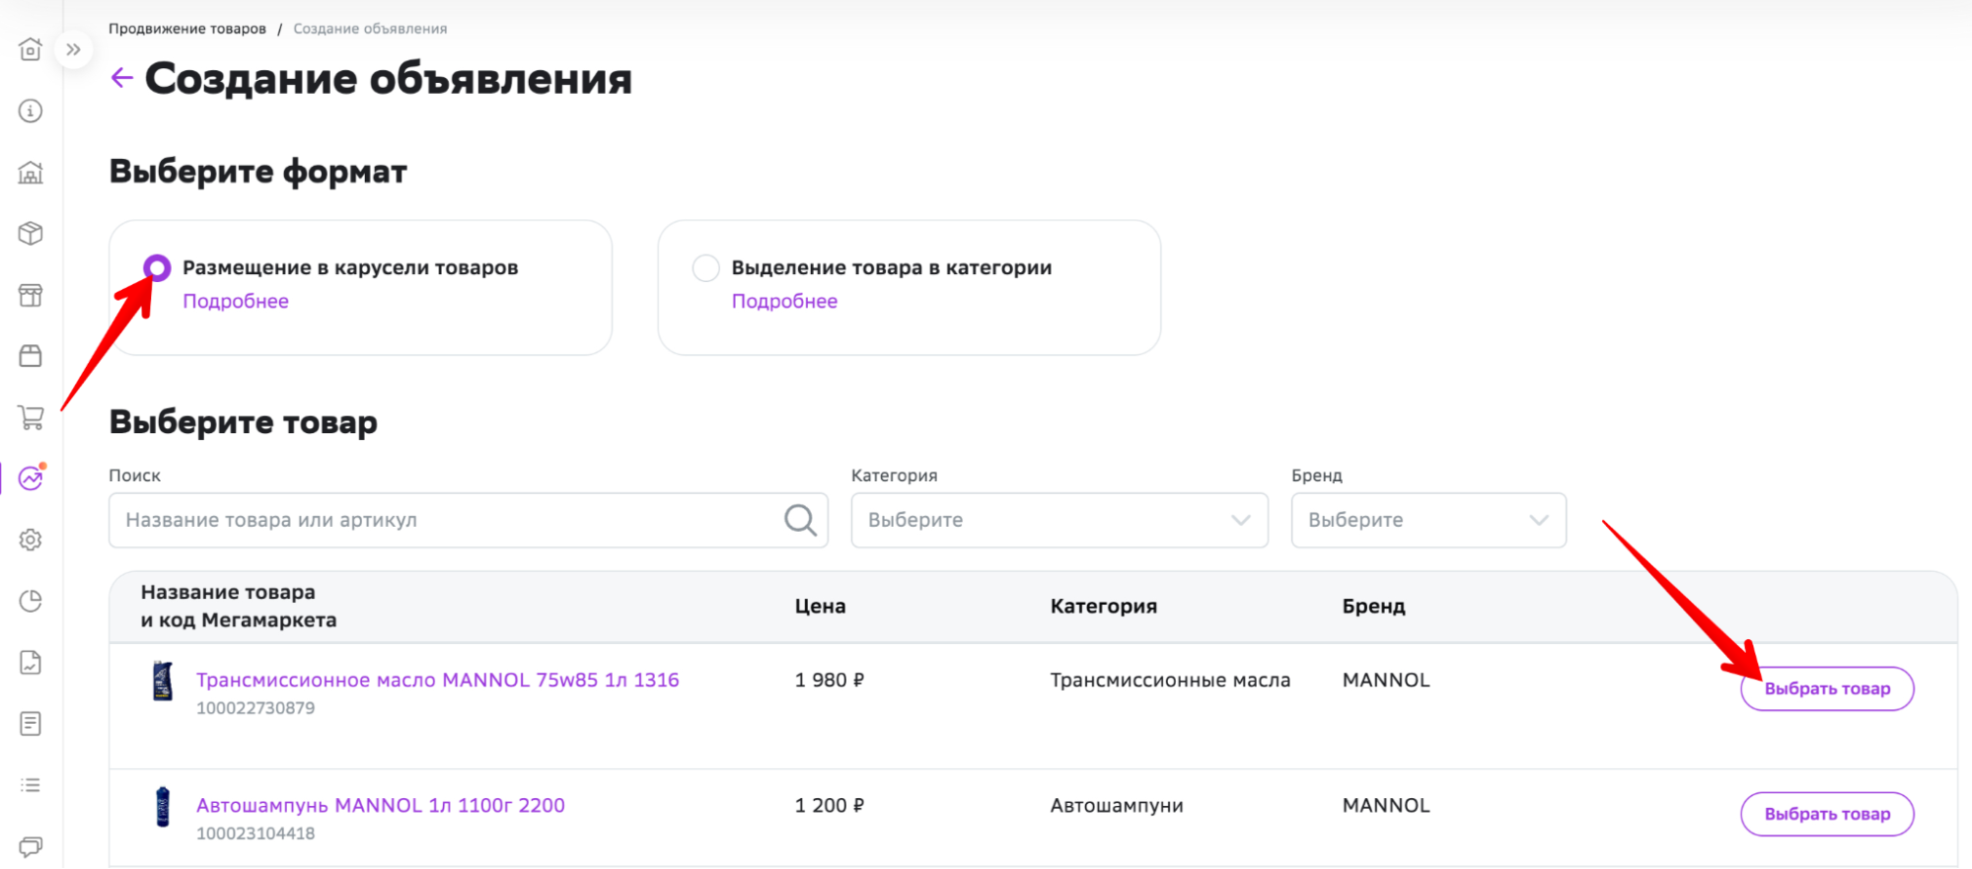Image resolution: width=1972 pixels, height=869 pixels.
Task: Open the Бренд dropdown
Action: click(x=1428, y=520)
